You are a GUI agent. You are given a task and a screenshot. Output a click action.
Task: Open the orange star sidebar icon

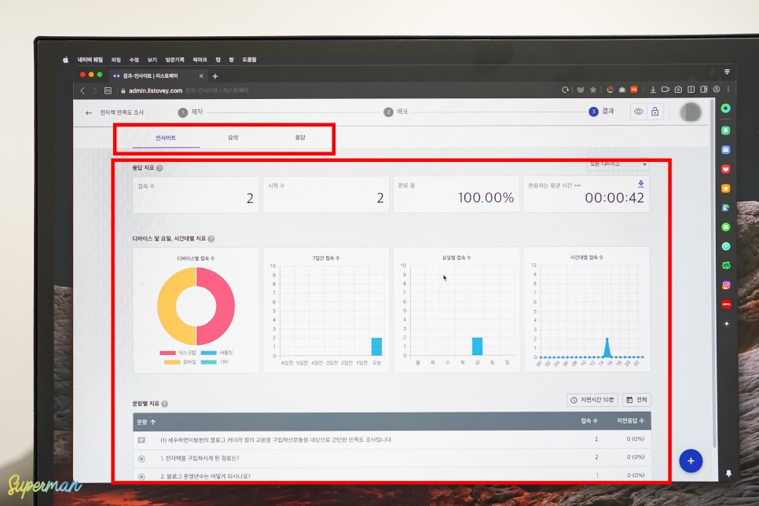[x=725, y=189]
